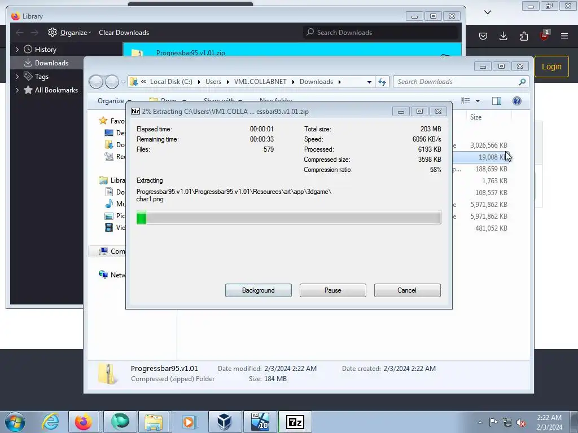Screen dimensions: 578x433
Task: Select Downloads breadcrumb in Explorer
Action: tap(316, 82)
